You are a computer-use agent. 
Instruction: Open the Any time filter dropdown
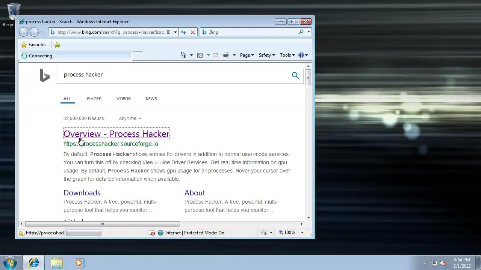coord(130,118)
